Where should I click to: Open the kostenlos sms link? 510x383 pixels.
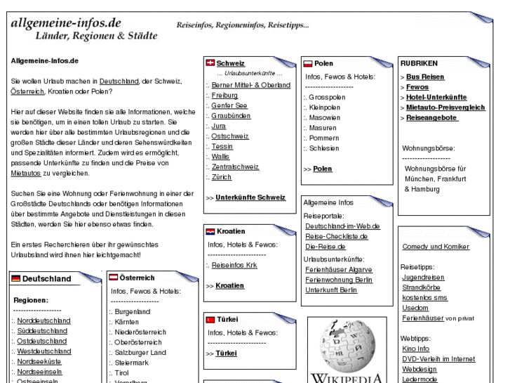(425, 297)
